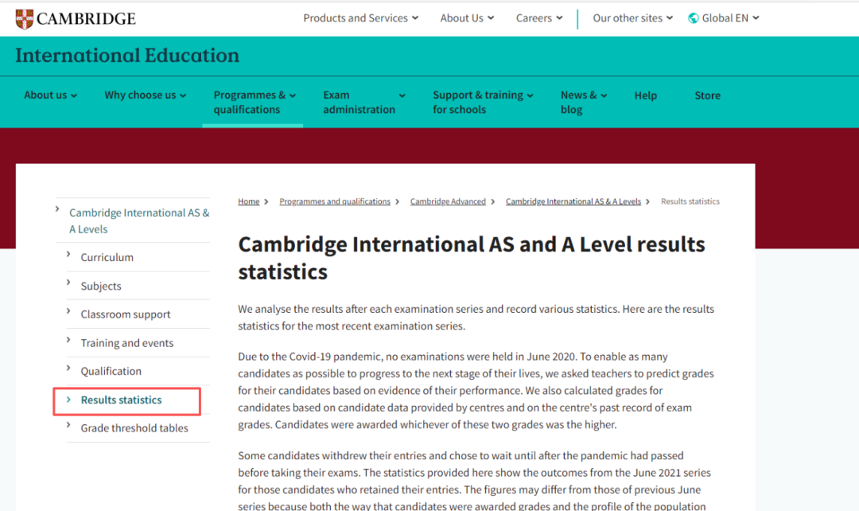Open Programmes and qualifications breadcrumb
The width and height of the screenshot is (859, 511).
point(335,201)
